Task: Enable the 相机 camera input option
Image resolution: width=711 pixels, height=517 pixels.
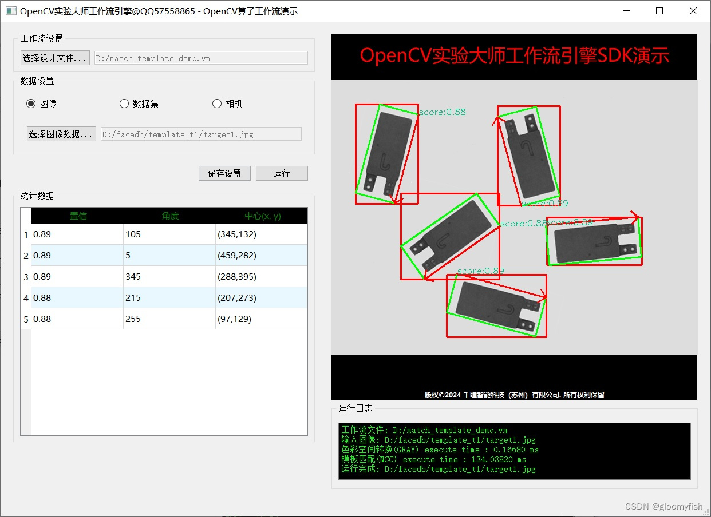Action: [217, 104]
